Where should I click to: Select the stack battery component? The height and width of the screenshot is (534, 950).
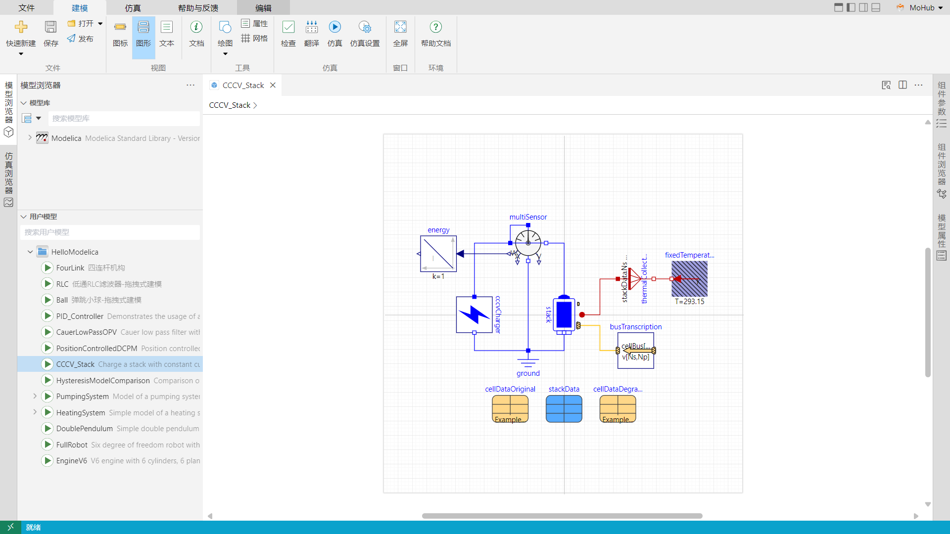(x=564, y=314)
